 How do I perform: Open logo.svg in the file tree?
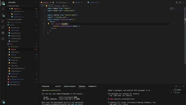click(14, 66)
